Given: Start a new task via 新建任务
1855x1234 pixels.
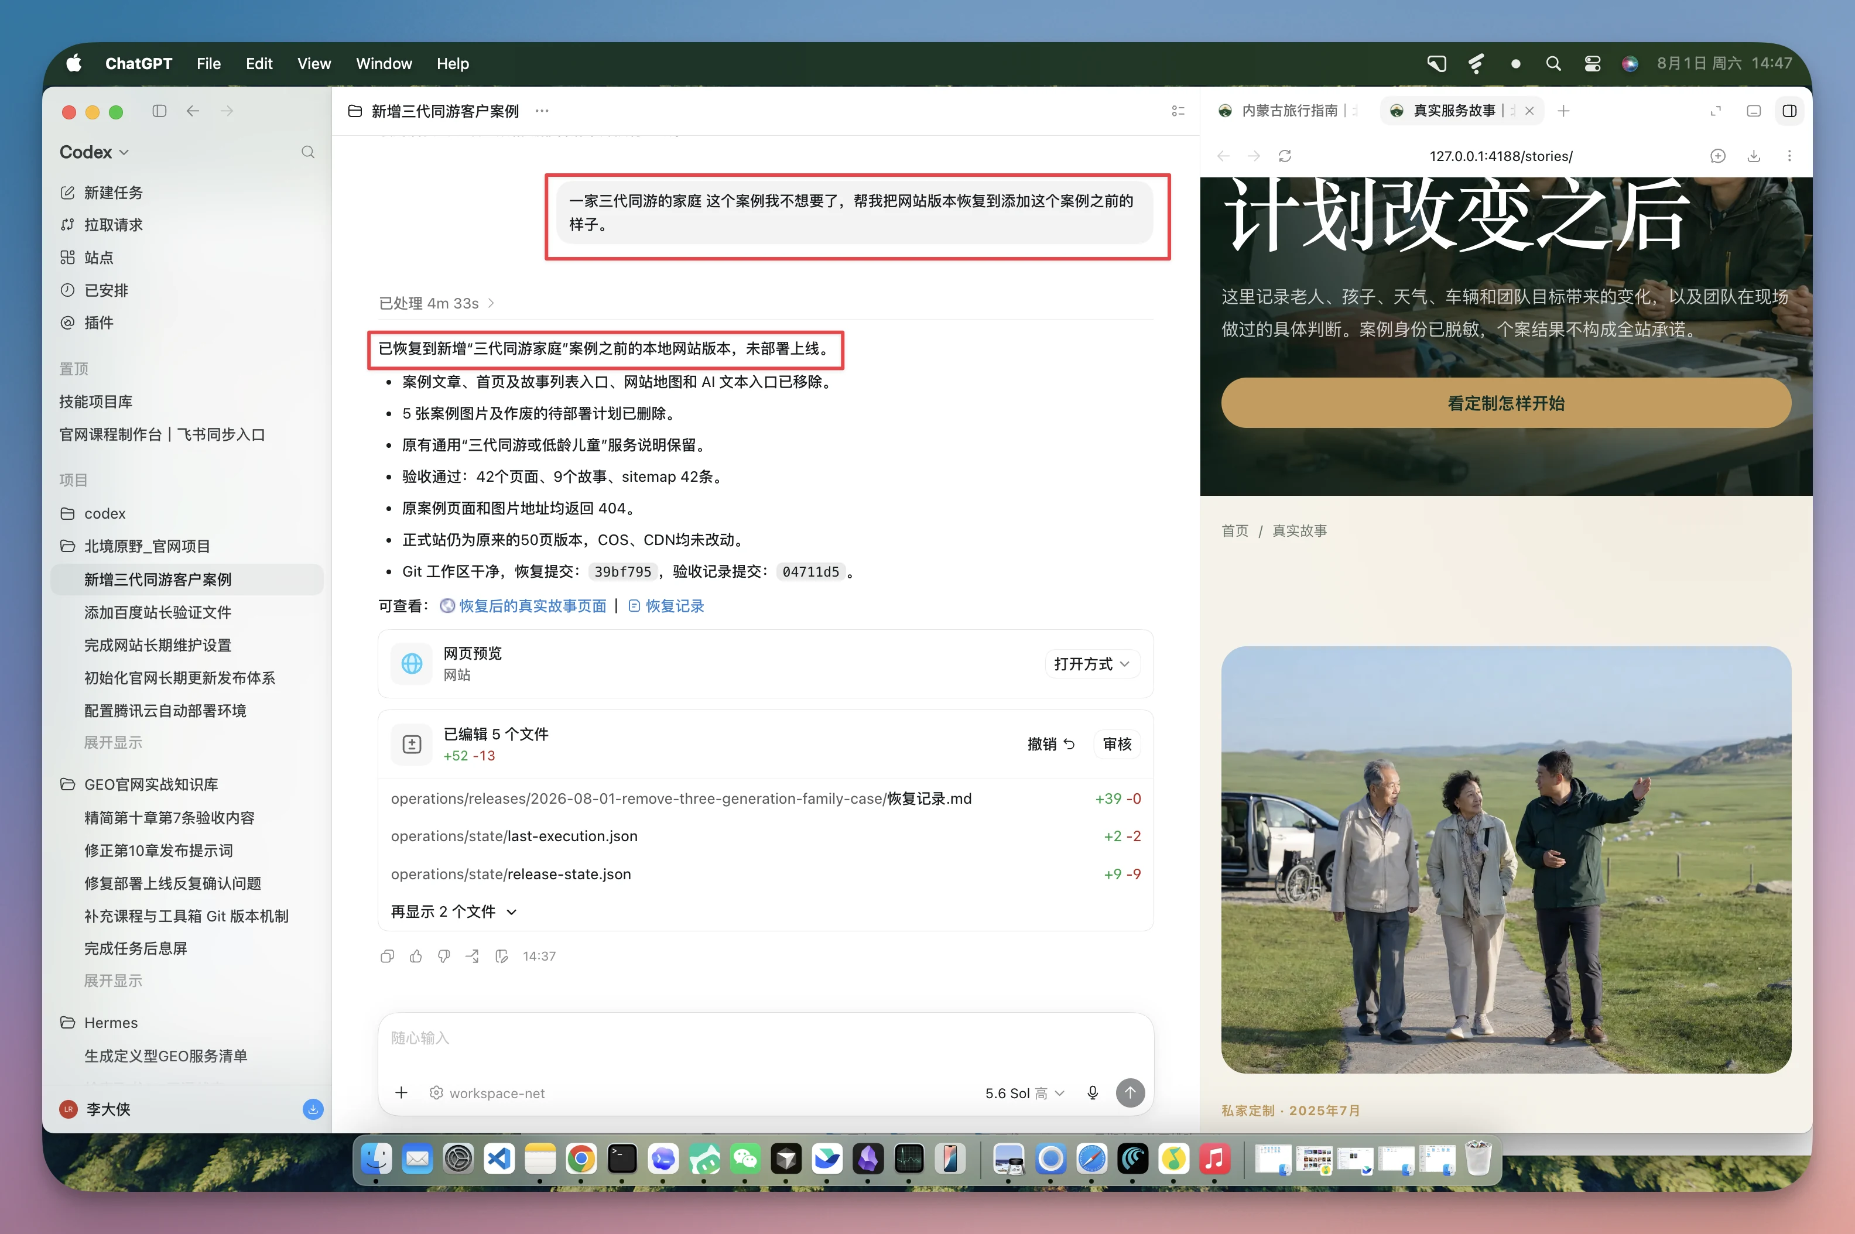Looking at the screenshot, I should (x=102, y=193).
